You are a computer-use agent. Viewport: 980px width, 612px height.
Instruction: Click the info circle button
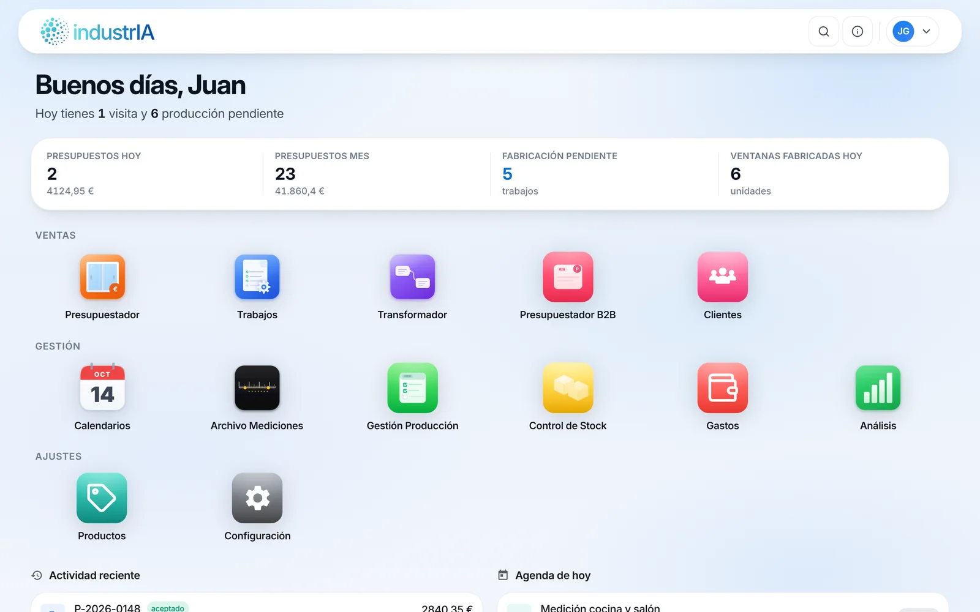tap(858, 31)
